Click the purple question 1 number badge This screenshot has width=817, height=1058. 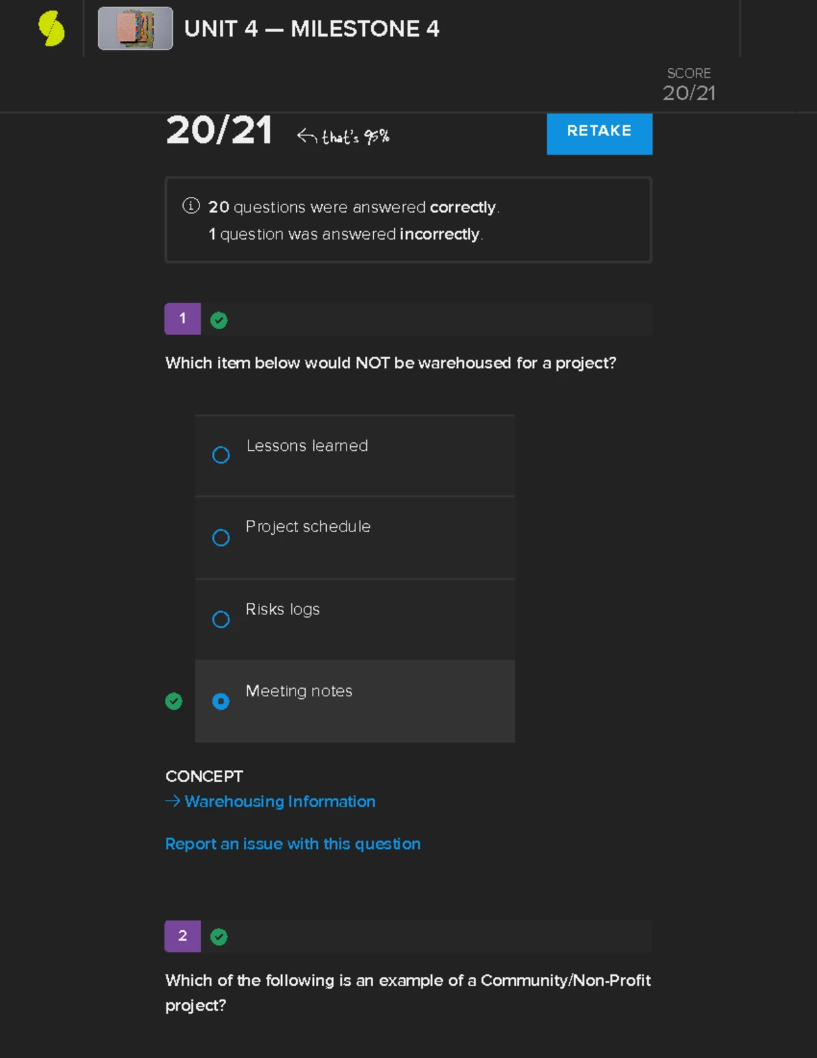[x=182, y=319]
